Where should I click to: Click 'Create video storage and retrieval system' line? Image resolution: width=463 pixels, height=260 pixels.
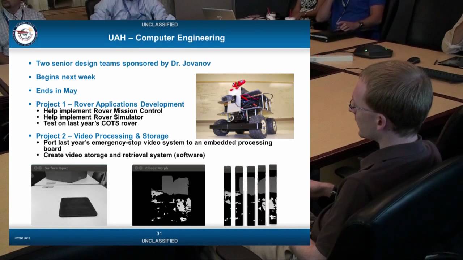124,155
